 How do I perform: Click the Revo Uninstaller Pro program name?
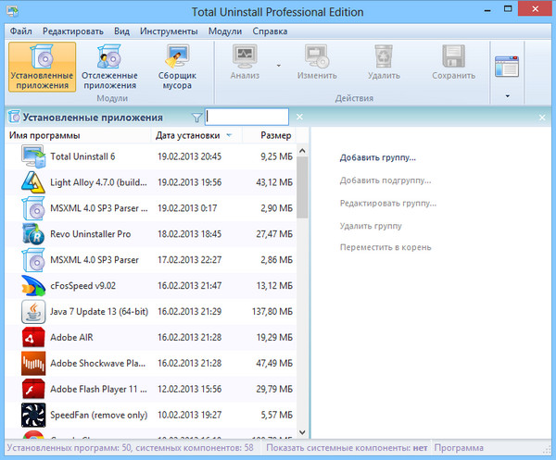pos(91,234)
